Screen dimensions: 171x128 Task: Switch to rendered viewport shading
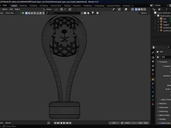pos(145,9)
